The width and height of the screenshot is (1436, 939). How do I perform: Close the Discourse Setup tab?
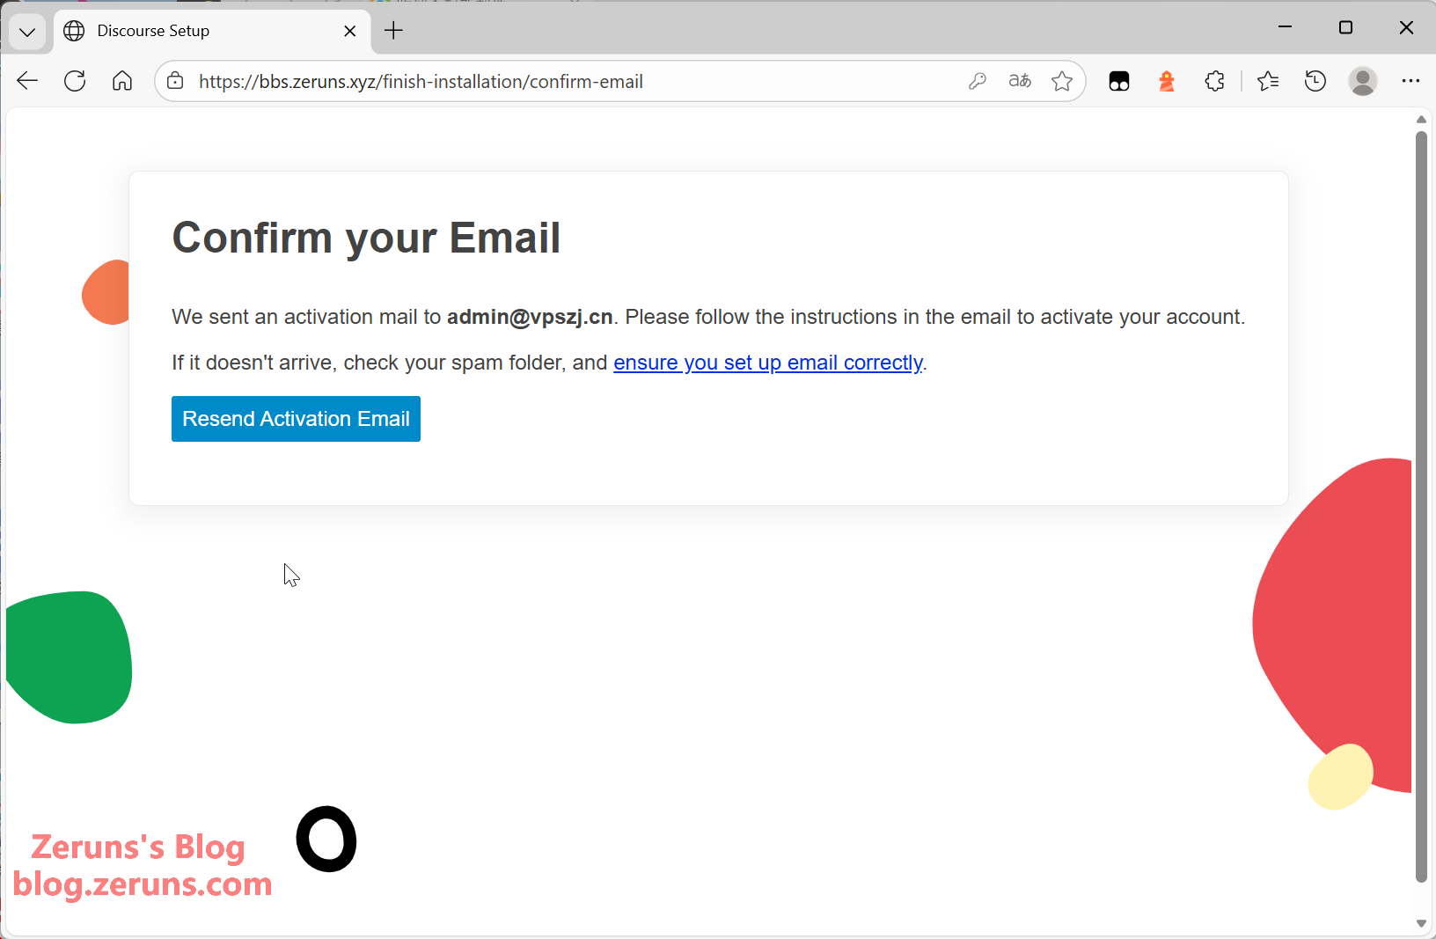(x=350, y=31)
